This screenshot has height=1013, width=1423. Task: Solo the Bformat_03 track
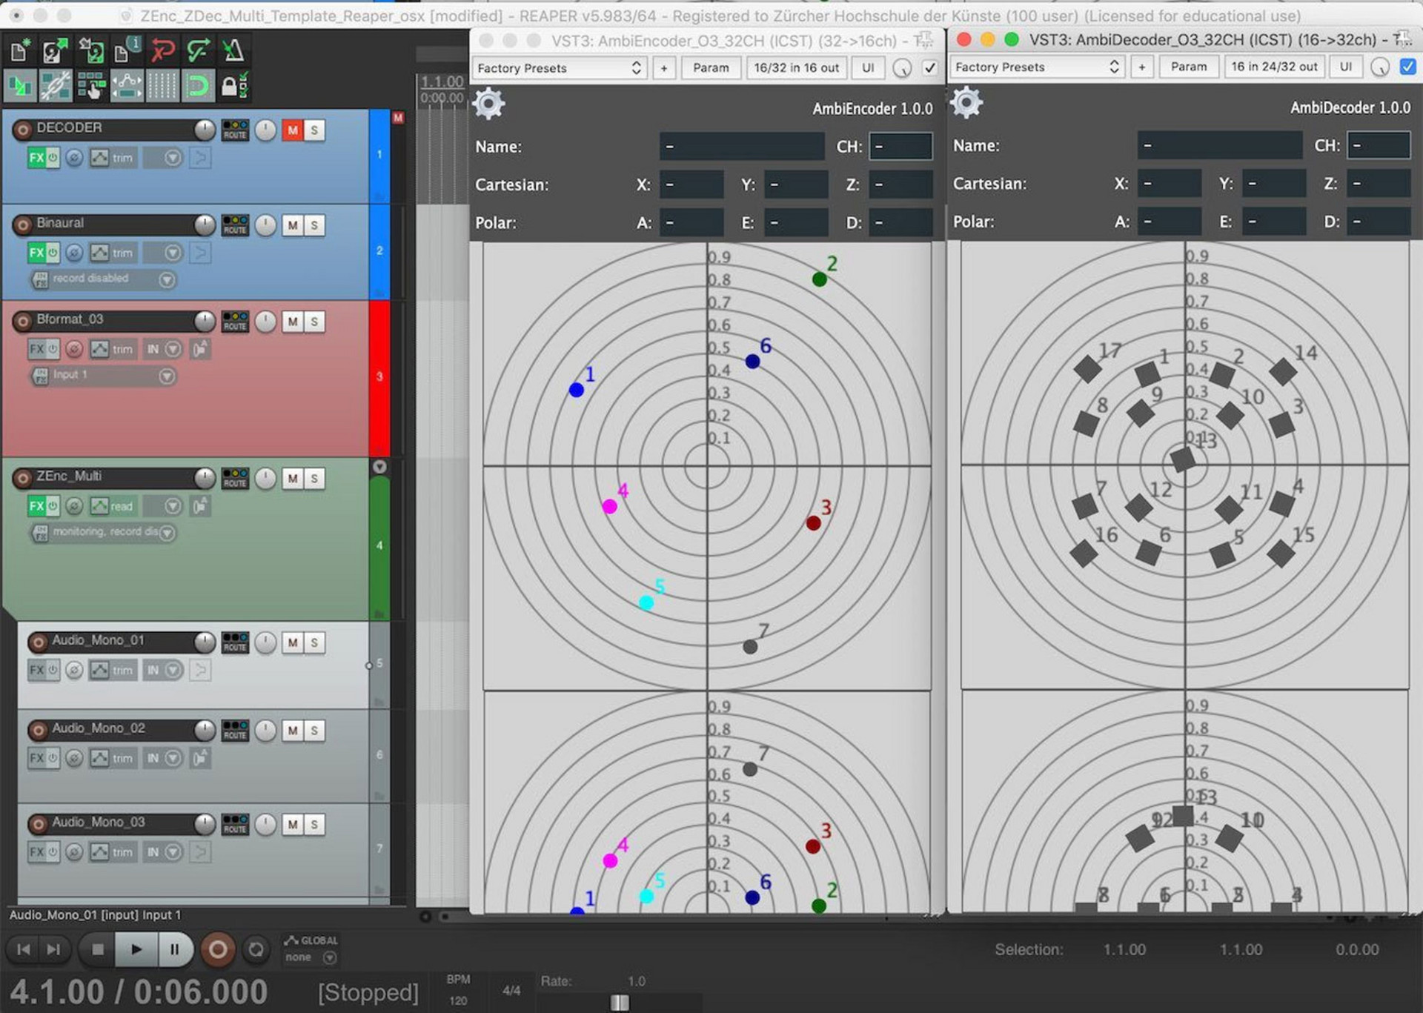pos(314,322)
